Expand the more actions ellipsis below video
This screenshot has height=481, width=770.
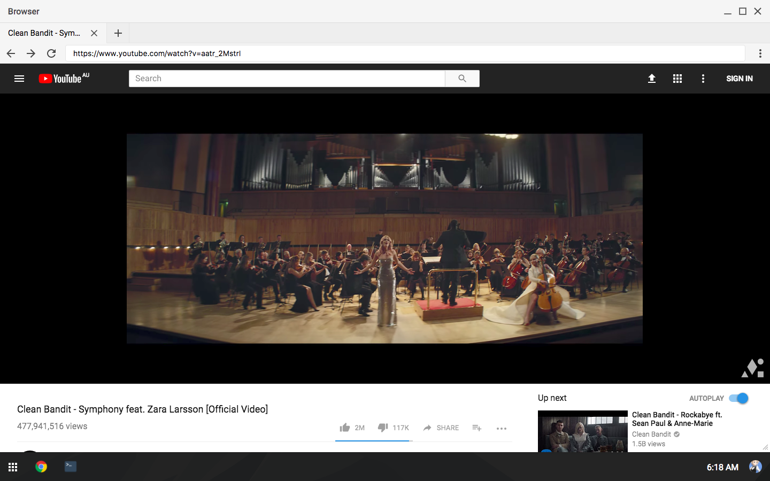[501, 428]
